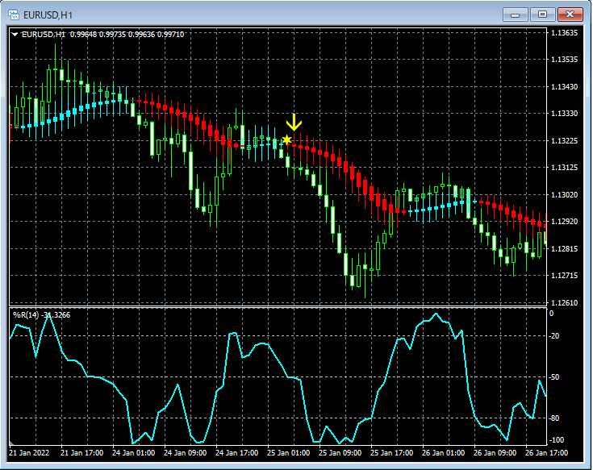The height and width of the screenshot is (470, 593).
Task: Click the 26 Jan 09:00 time label
Action: click(x=495, y=452)
